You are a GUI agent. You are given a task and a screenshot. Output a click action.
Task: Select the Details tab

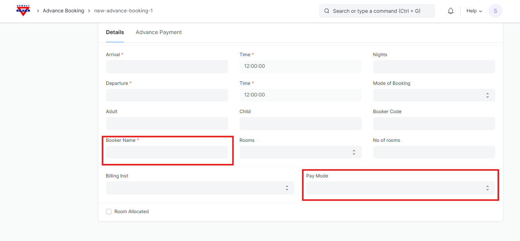click(115, 32)
